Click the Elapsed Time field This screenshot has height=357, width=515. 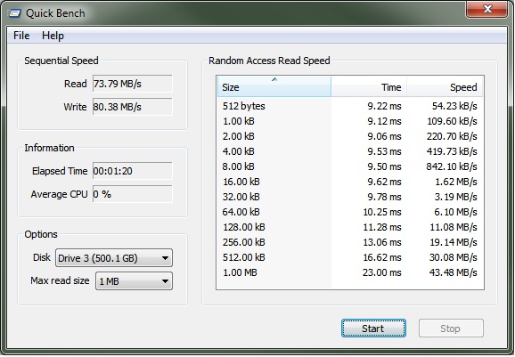[133, 171]
